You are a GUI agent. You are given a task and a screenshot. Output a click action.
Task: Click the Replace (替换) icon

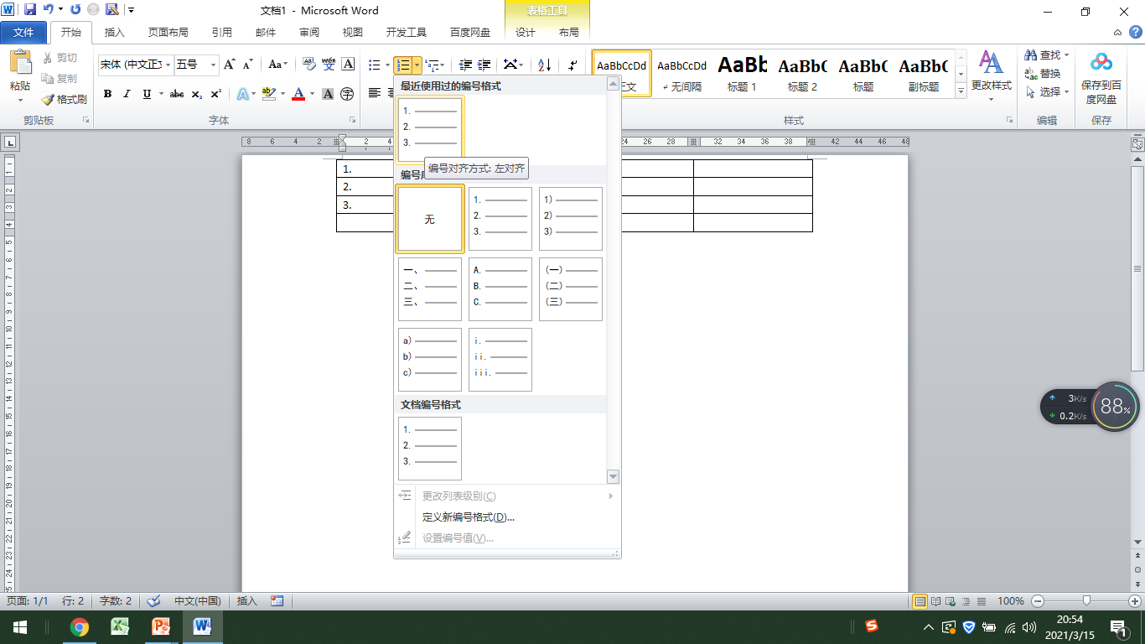(x=1031, y=74)
